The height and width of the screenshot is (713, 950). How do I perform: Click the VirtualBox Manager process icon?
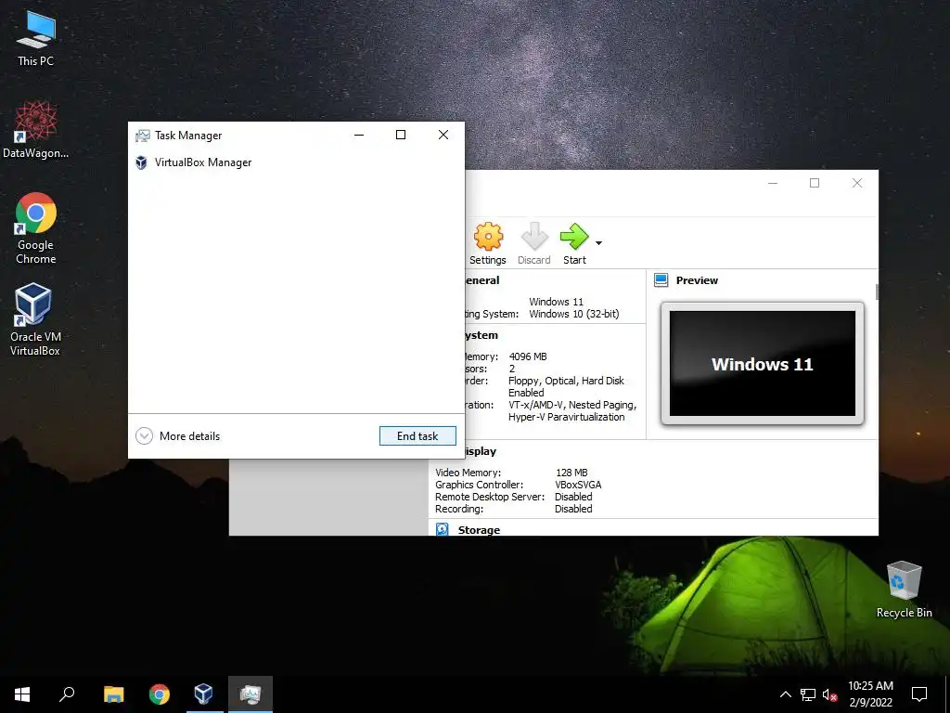tap(141, 162)
